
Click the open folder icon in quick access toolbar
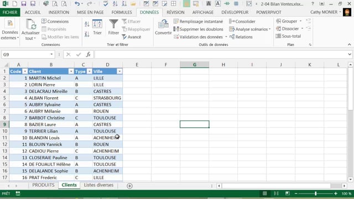pos(133,4)
